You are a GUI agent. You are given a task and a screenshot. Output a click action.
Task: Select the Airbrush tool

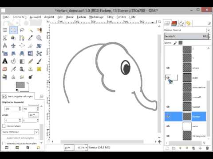pos(13,69)
